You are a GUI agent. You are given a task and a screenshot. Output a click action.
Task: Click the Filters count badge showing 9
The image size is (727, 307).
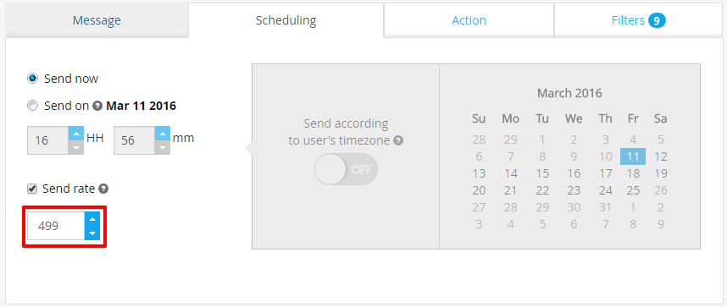[657, 20]
